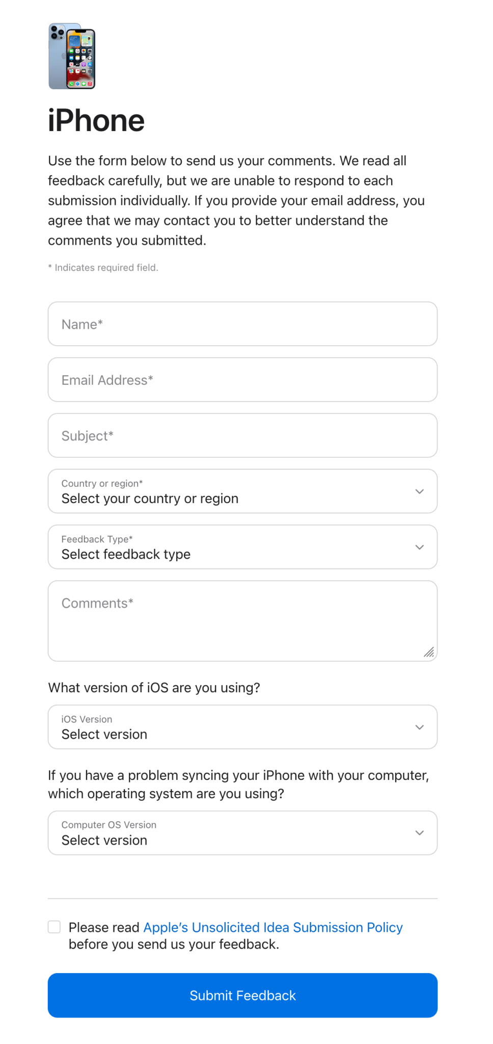Expand the iOS Version selector
493x1044 pixels.
click(242, 727)
